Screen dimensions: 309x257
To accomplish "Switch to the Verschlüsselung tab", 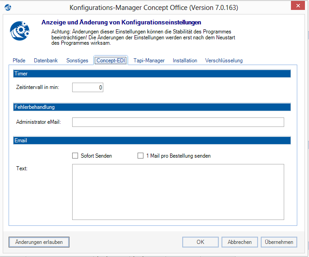I will (224, 61).
